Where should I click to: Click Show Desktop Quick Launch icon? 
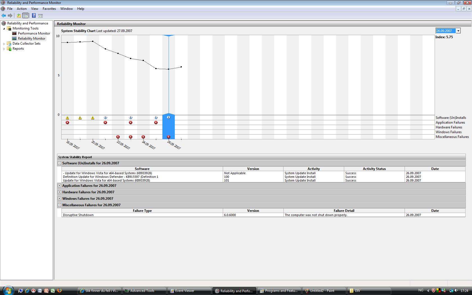[21, 291]
